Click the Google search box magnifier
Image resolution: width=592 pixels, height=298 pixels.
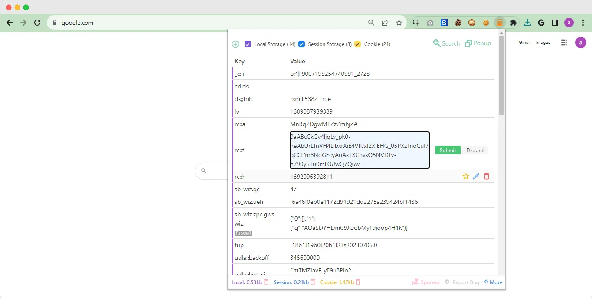(204, 171)
